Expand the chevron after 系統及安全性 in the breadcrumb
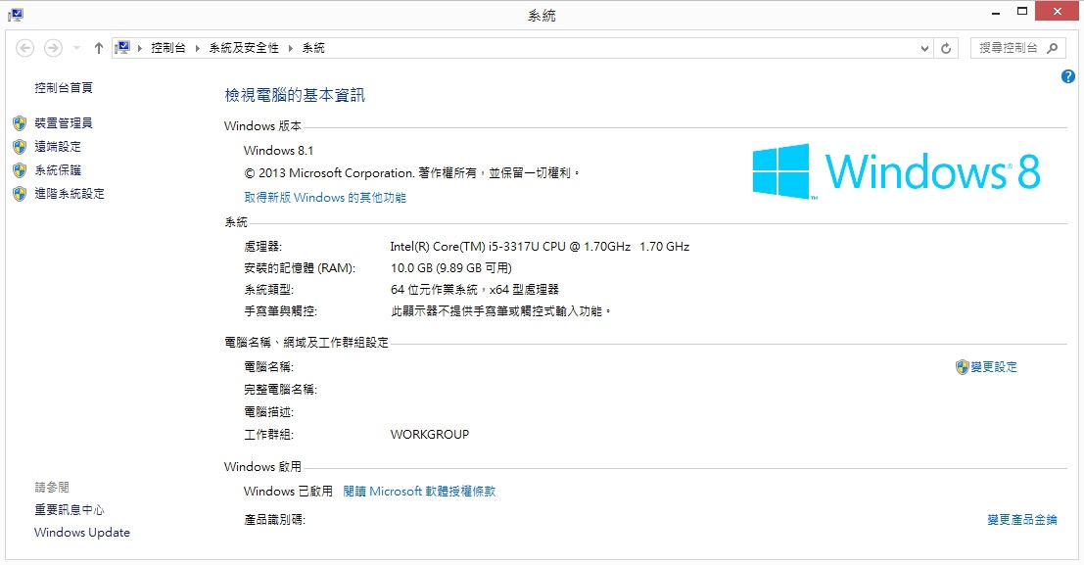1084x565 pixels. coord(291,48)
